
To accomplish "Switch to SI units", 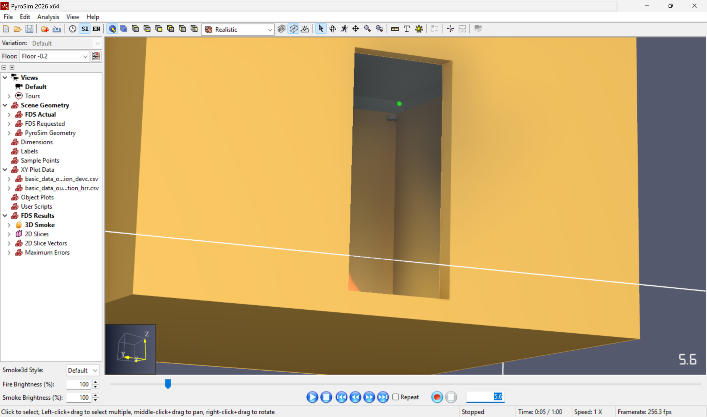I will point(85,29).
